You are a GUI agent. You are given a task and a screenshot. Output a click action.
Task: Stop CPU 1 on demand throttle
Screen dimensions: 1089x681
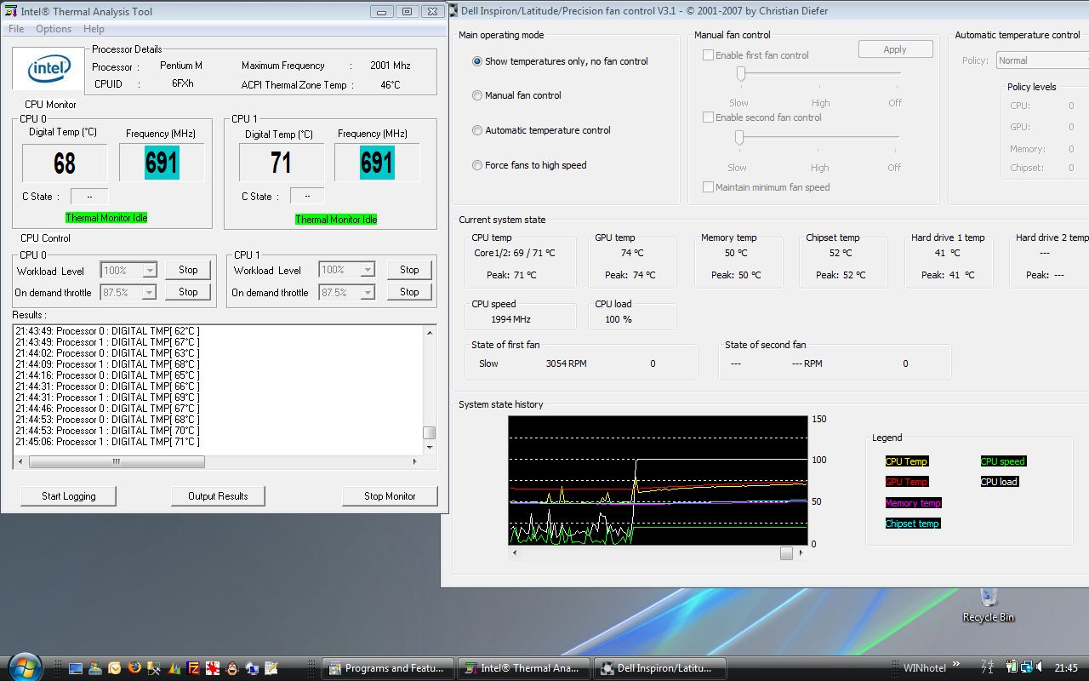409,292
